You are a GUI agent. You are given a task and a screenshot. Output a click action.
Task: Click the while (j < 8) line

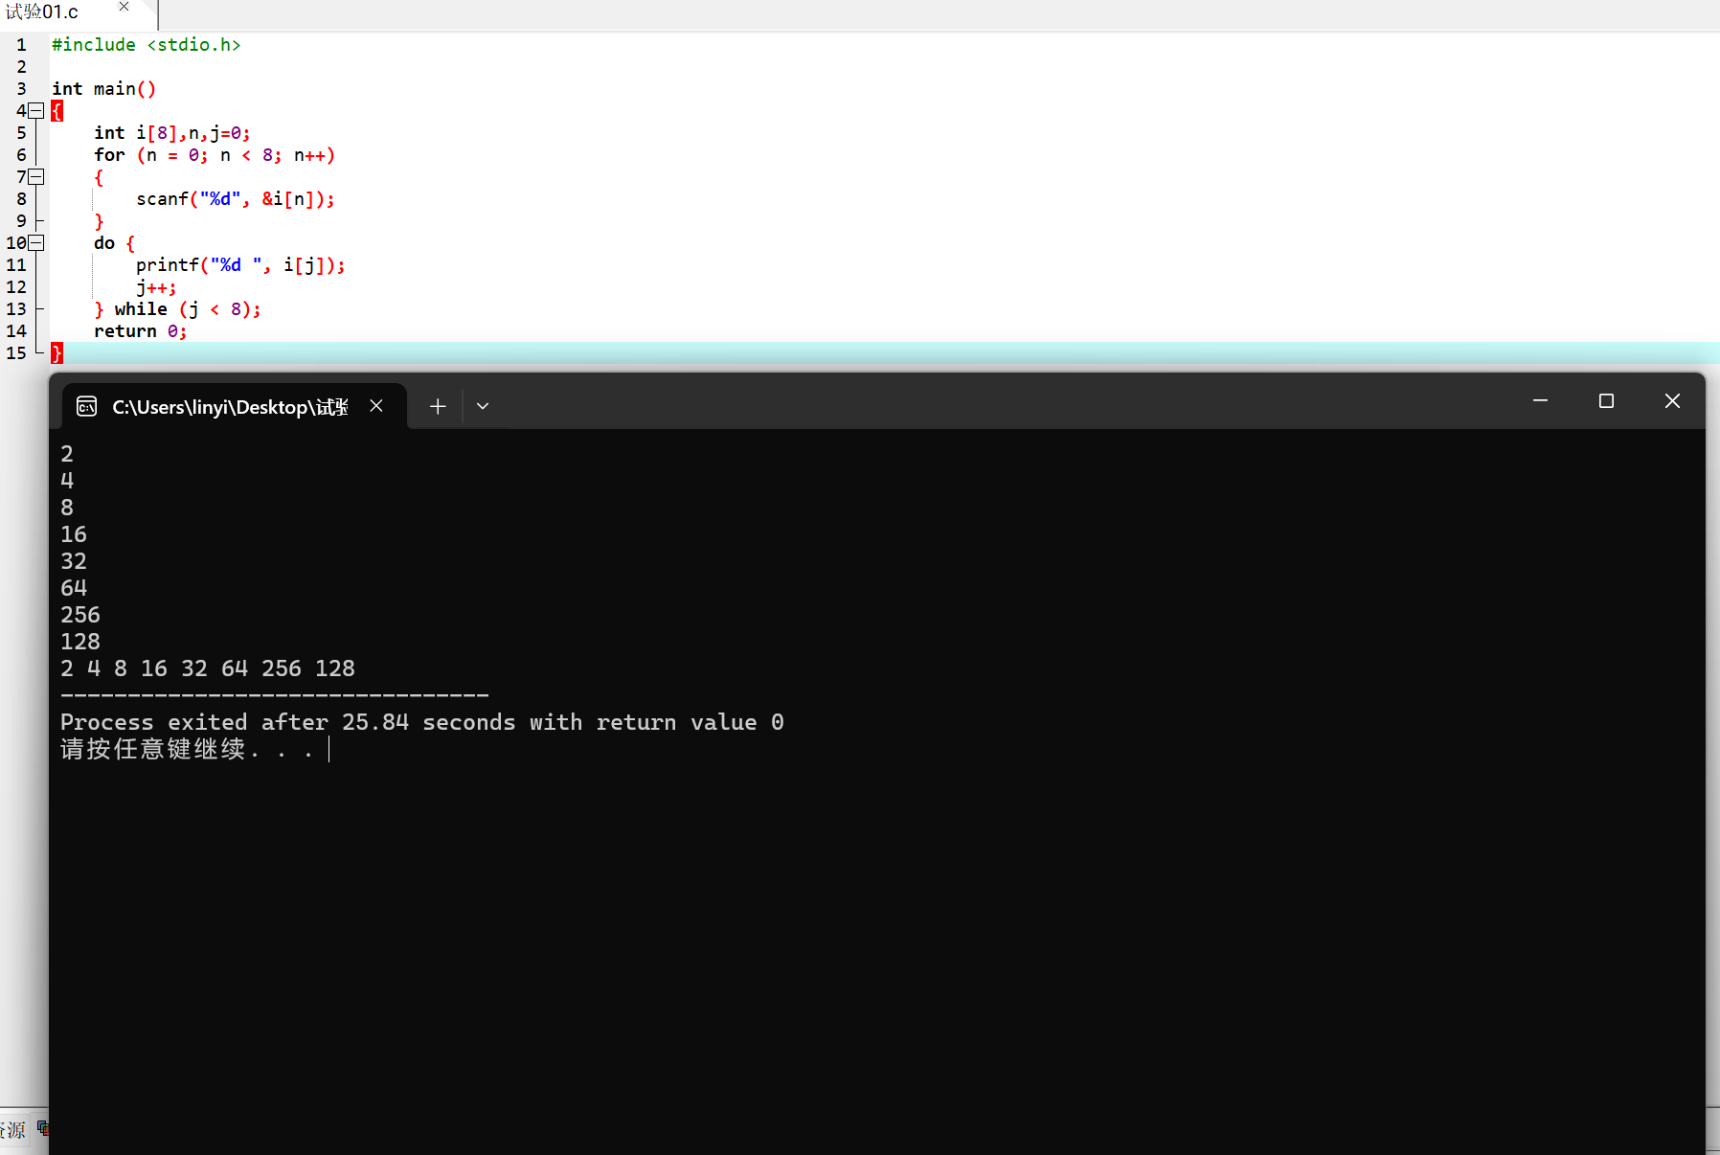click(177, 308)
